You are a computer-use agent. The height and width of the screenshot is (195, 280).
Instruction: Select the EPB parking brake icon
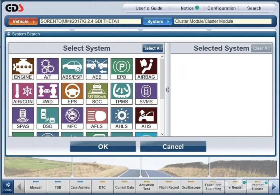click(121, 69)
